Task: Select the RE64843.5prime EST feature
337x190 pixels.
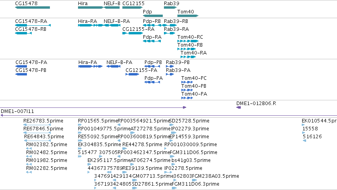Action: [37, 141]
